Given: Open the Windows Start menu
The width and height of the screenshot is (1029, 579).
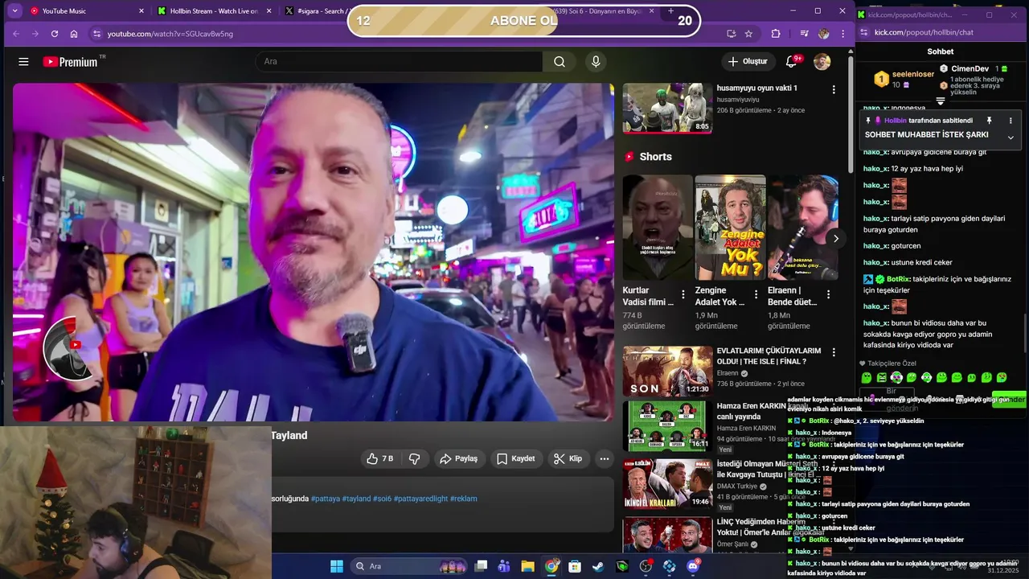Looking at the screenshot, I should (x=337, y=566).
